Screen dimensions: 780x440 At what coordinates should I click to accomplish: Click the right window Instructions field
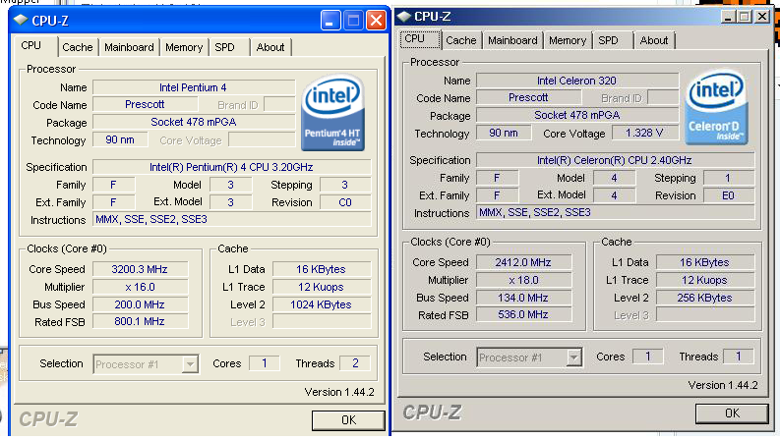tap(616, 212)
